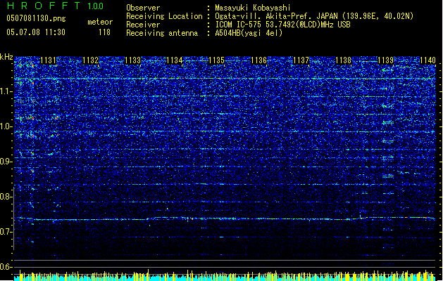The image size is (443, 281).
Task: Click the 1140 time marker
Action: [428, 60]
